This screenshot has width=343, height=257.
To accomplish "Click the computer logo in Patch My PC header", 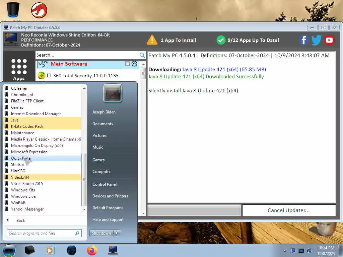I will (x=11, y=39).
